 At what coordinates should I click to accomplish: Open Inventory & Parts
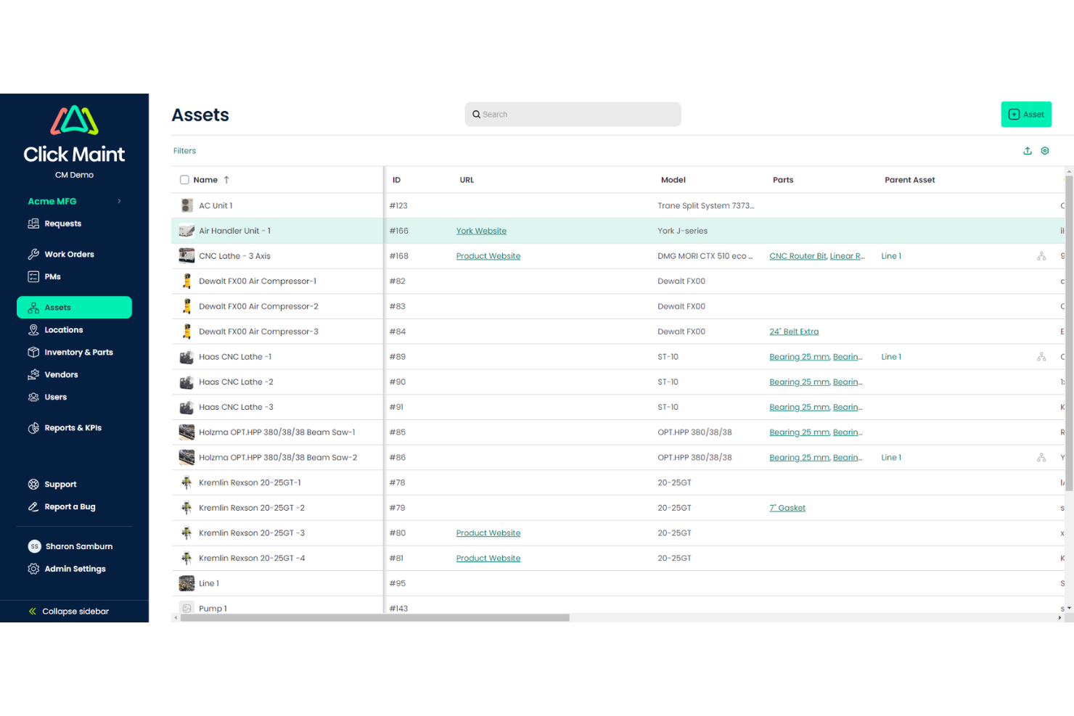point(78,353)
